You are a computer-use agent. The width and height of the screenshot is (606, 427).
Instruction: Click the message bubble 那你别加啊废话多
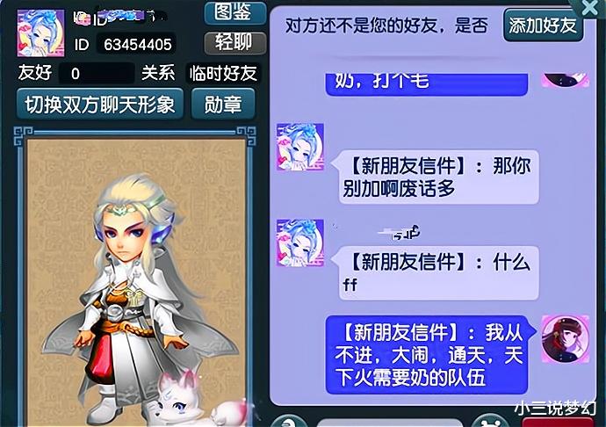[x=436, y=177]
